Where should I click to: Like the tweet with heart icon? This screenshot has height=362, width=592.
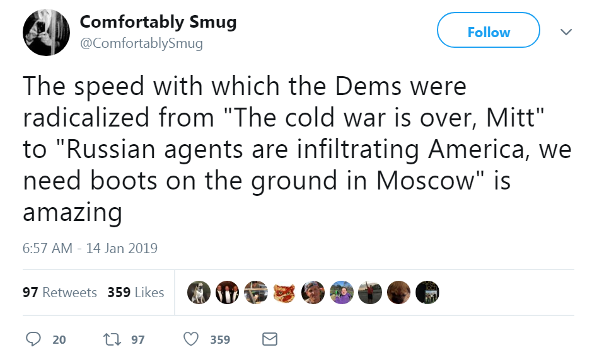191,339
